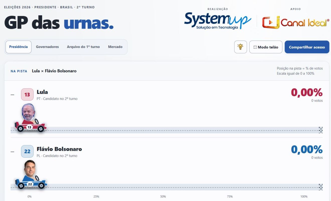The image size is (331, 201).
Task: Click the 100% track scale label
Action: pos(304,196)
